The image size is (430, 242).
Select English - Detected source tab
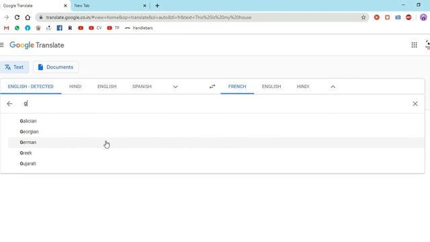pyautogui.click(x=31, y=87)
